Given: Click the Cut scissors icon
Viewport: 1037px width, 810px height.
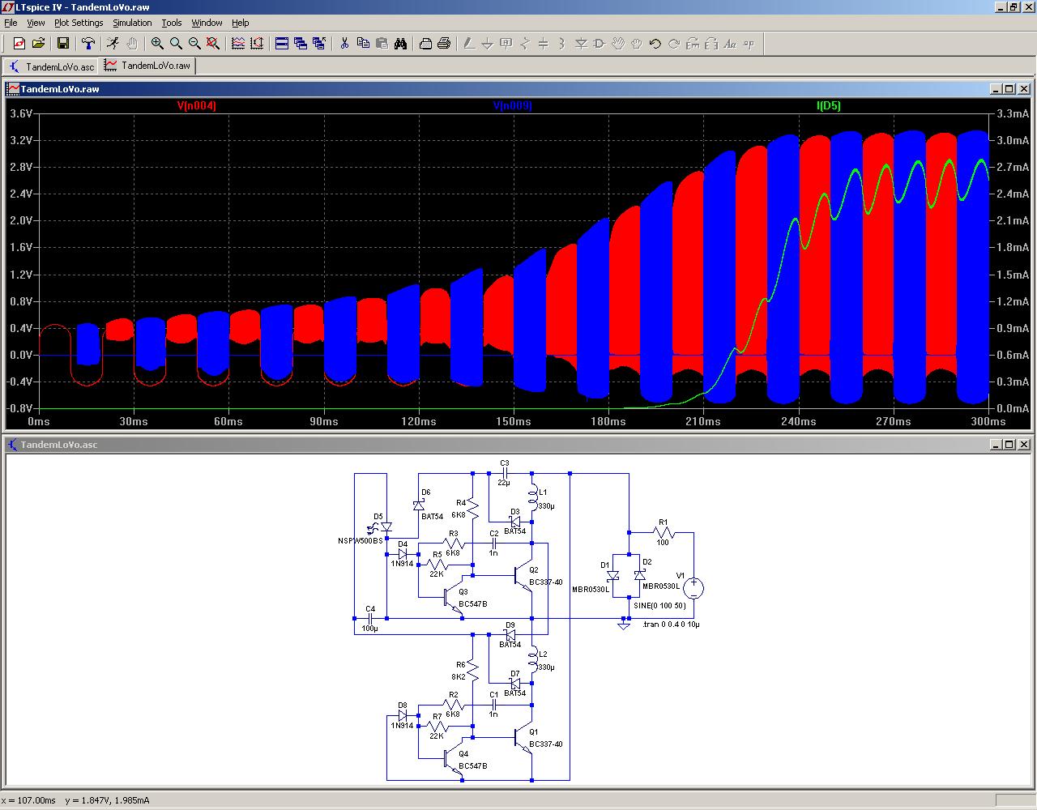Looking at the screenshot, I should [344, 44].
